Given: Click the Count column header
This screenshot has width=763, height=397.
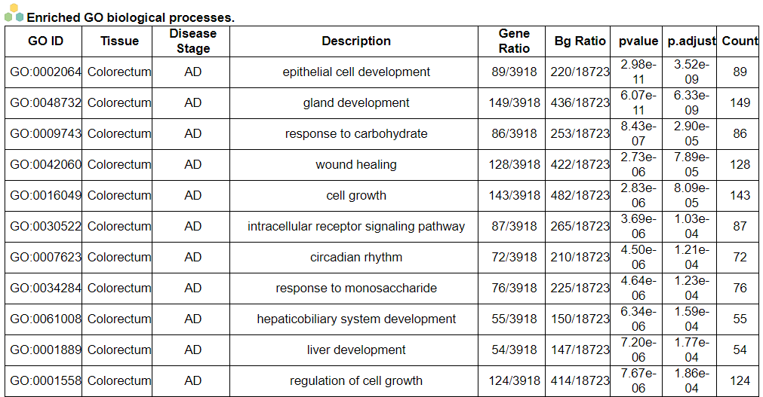Looking at the screenshot, I should click(x=740, y=41).
